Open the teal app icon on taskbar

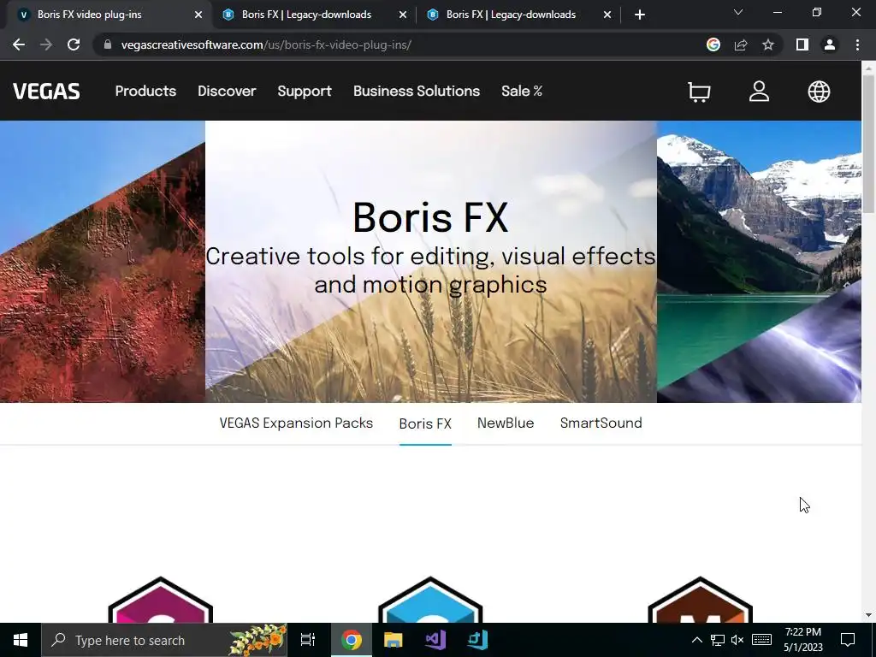477,640
